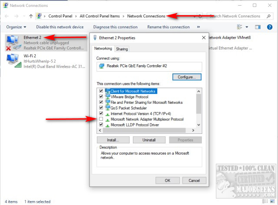Select the Multiplexor Protocol item icon

tap(107, 120)
